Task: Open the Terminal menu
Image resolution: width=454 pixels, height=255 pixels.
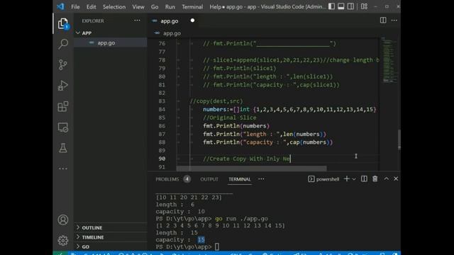Action: [x=192, y=6]
